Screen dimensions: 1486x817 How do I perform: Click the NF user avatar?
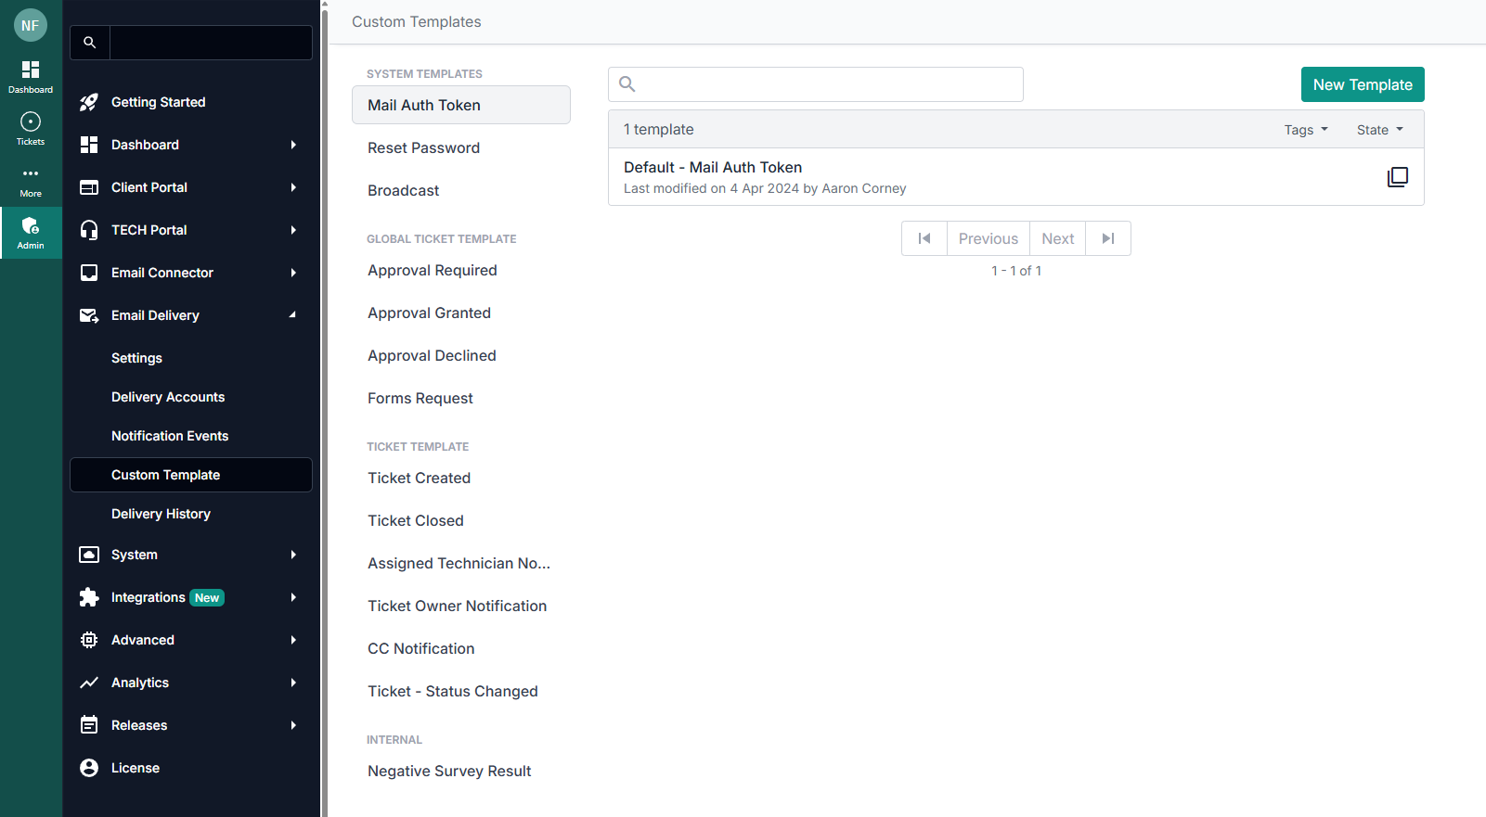[x=31, y=25]
